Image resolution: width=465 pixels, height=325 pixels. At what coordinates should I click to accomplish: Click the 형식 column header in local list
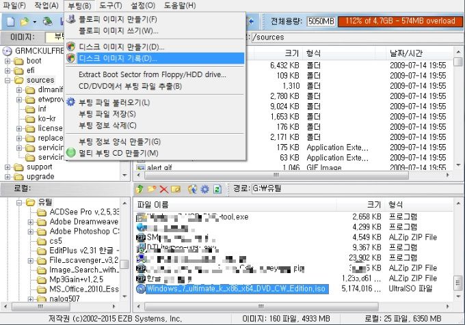419,205
